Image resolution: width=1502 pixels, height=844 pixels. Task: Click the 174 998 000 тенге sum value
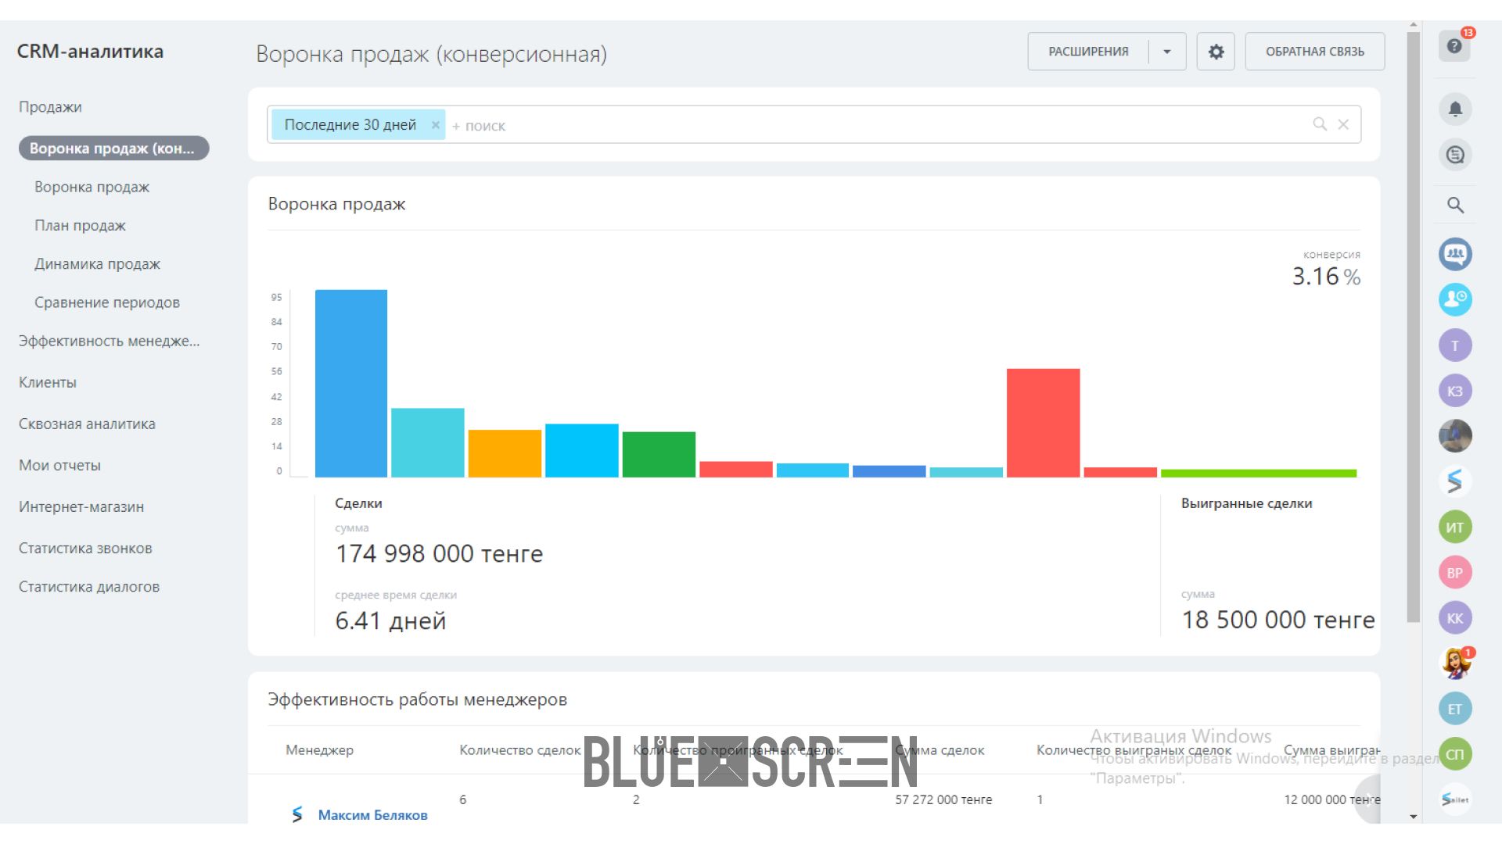pos(439,553)
